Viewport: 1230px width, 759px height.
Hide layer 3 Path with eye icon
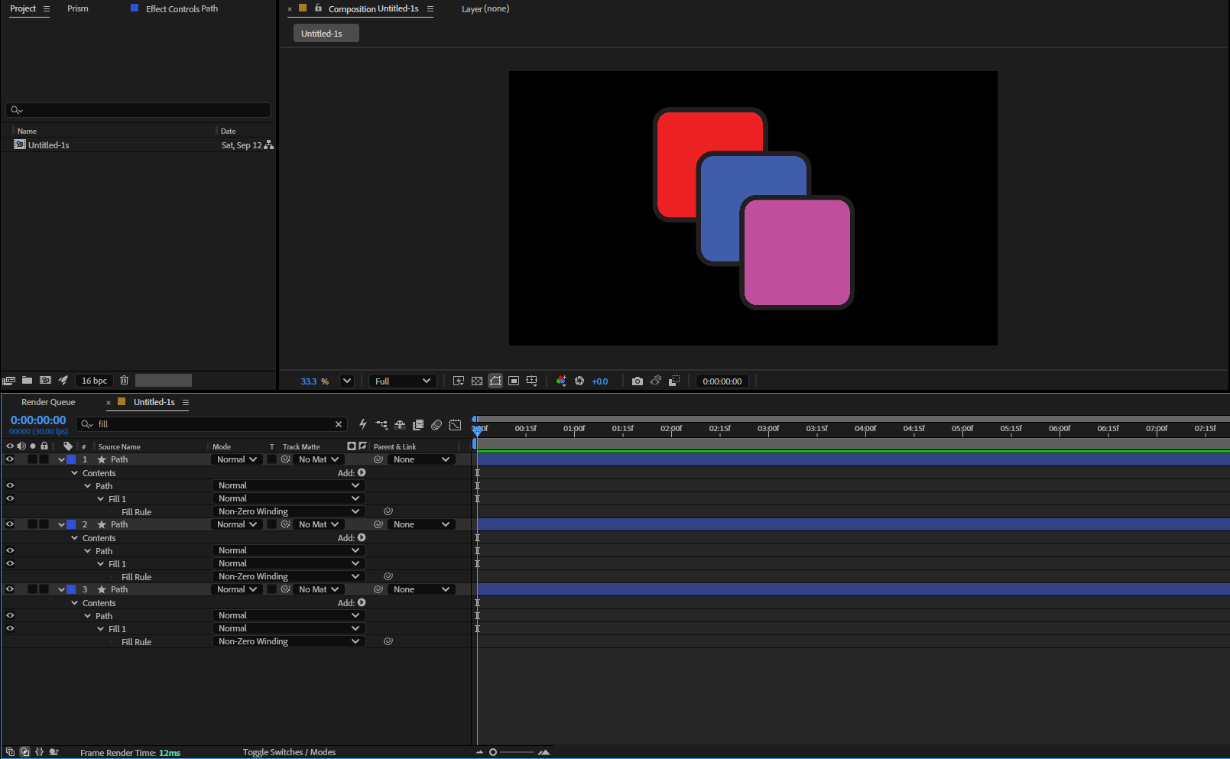pos(10,589)
